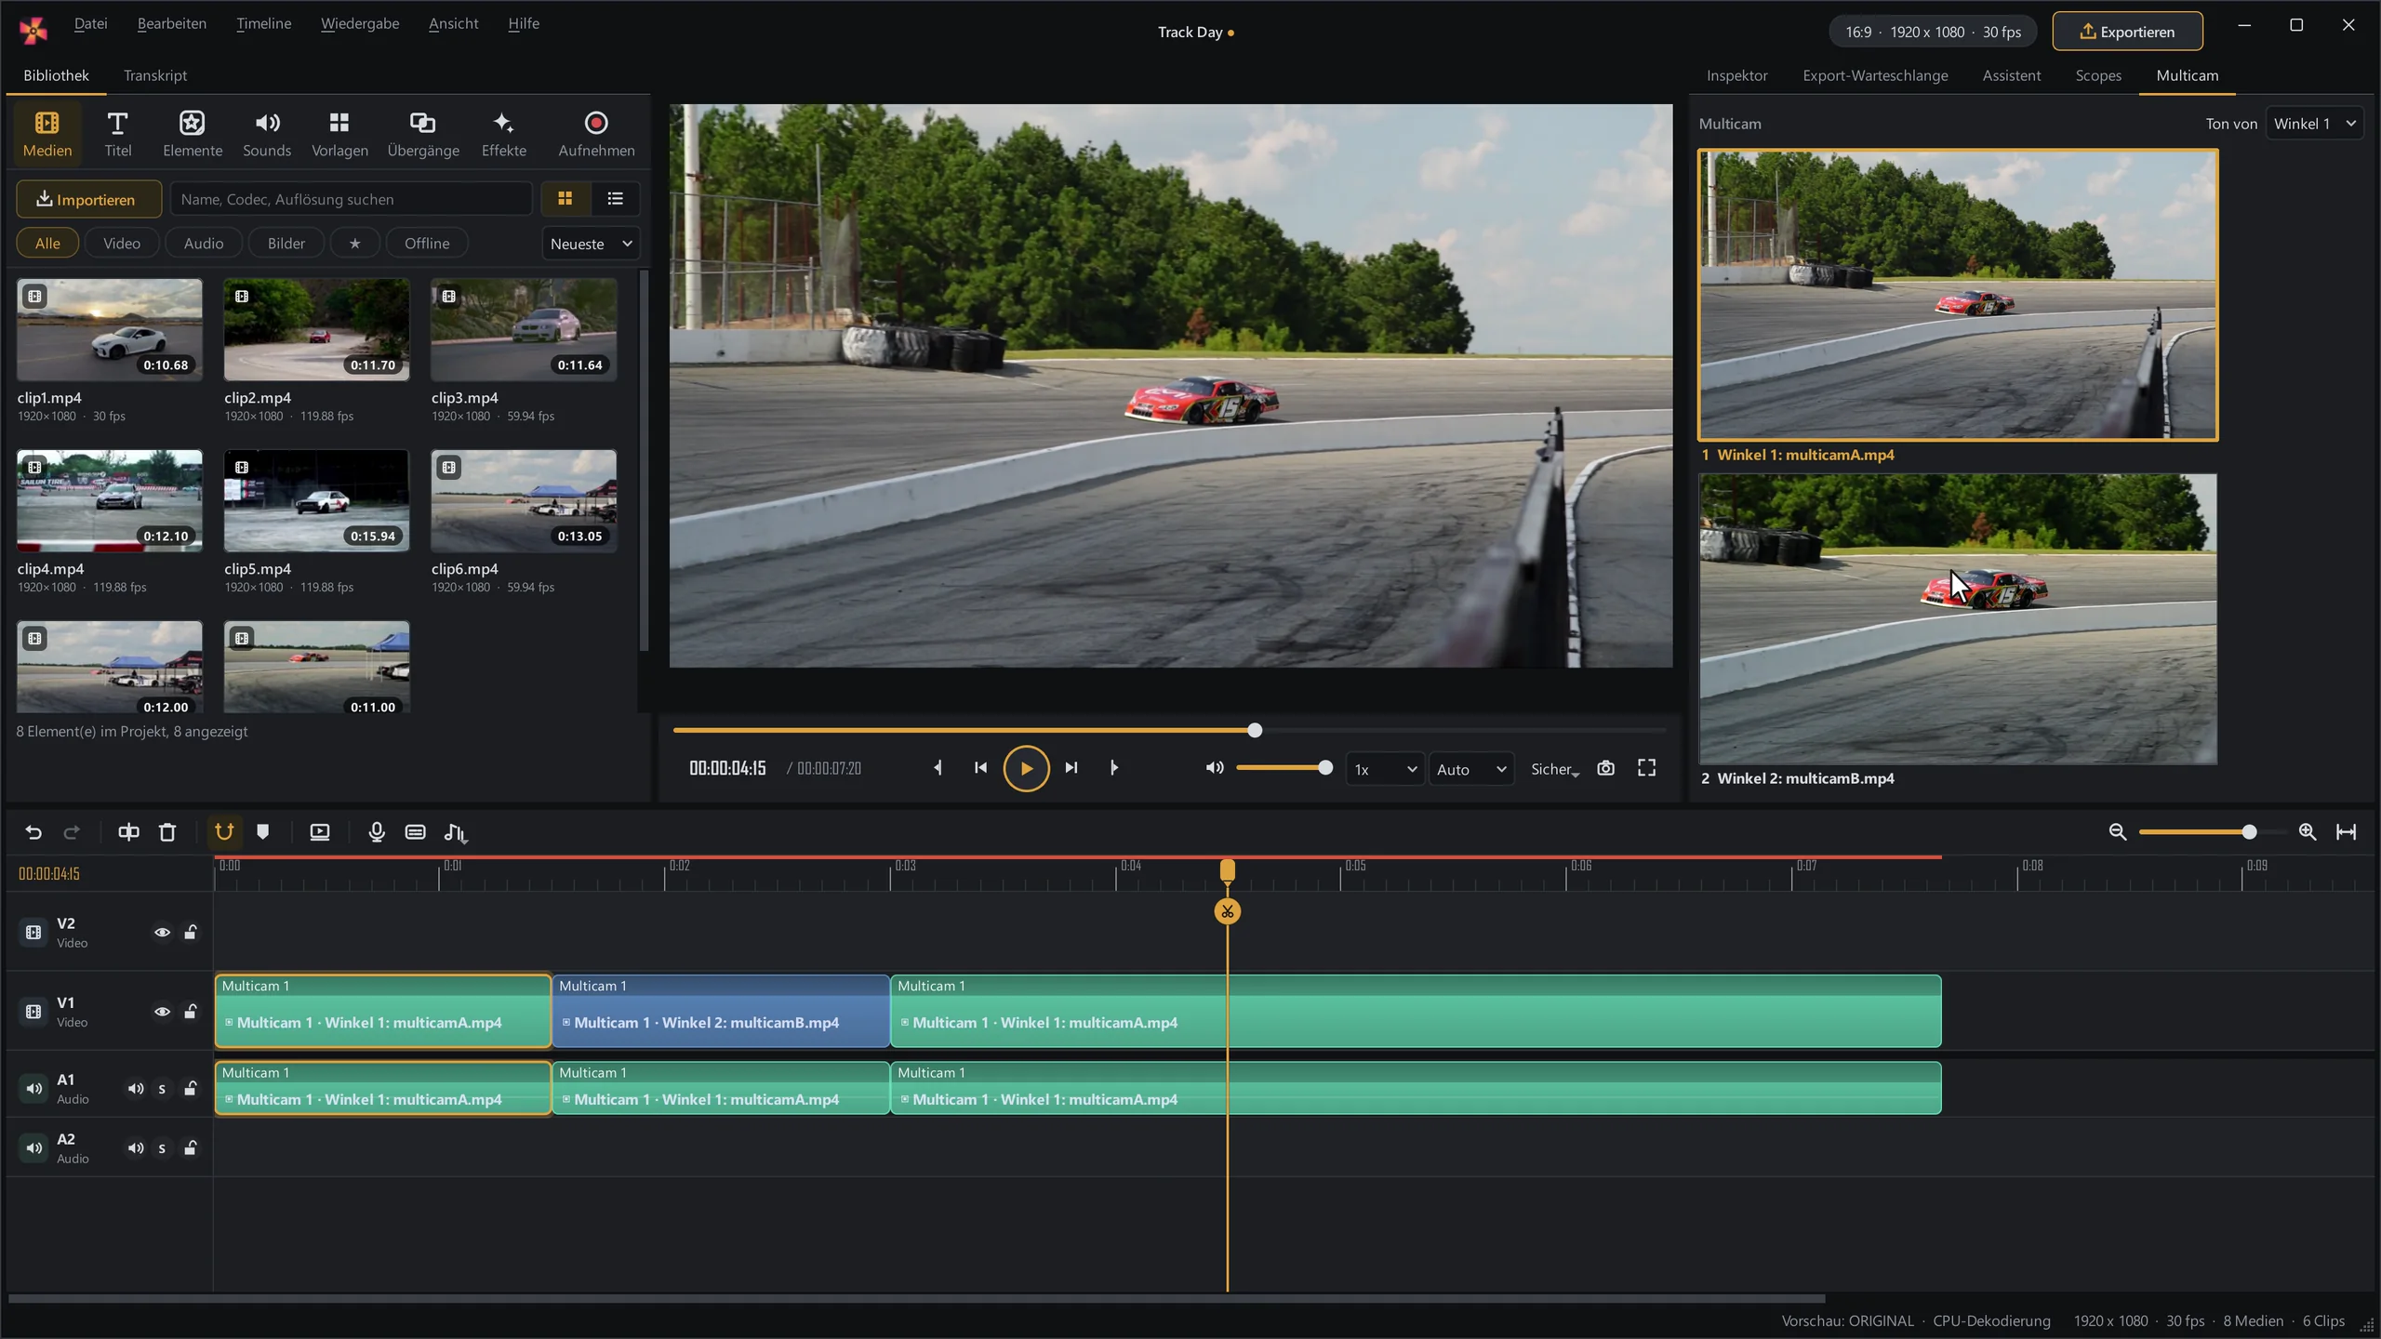Mute the A1 audio track
2381x1339 pixels.
136,1089
